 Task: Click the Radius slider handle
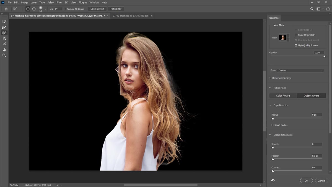coord(273,118)
